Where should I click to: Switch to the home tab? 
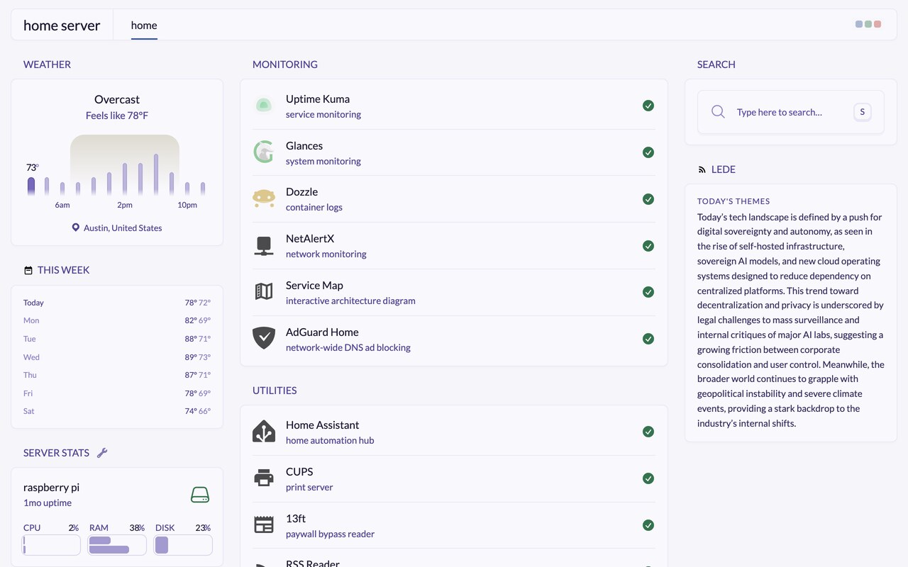(144, 26)
